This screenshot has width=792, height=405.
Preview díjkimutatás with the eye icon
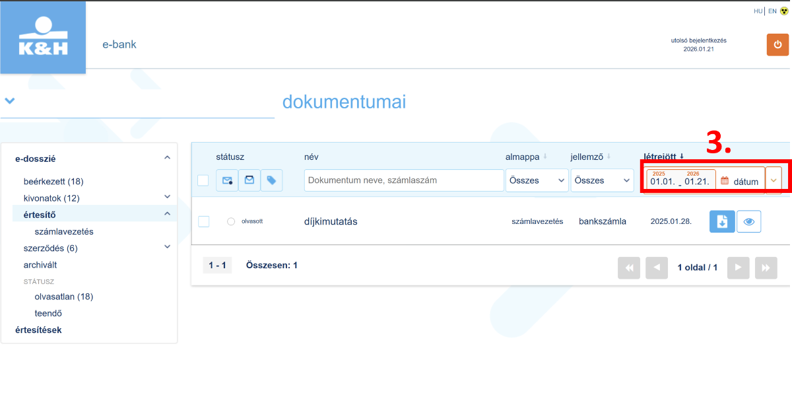click(x=748, y=222)
